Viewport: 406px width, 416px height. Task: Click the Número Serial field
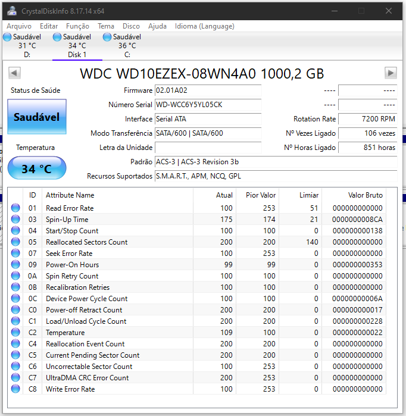208,105
